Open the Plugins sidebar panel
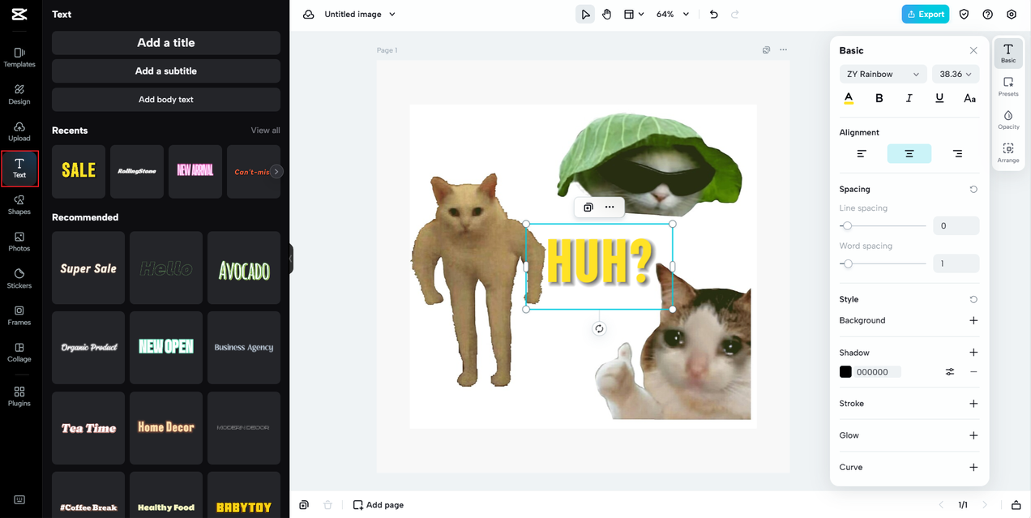The height and width of the screenshot is (518, 1031). (19, 396)
